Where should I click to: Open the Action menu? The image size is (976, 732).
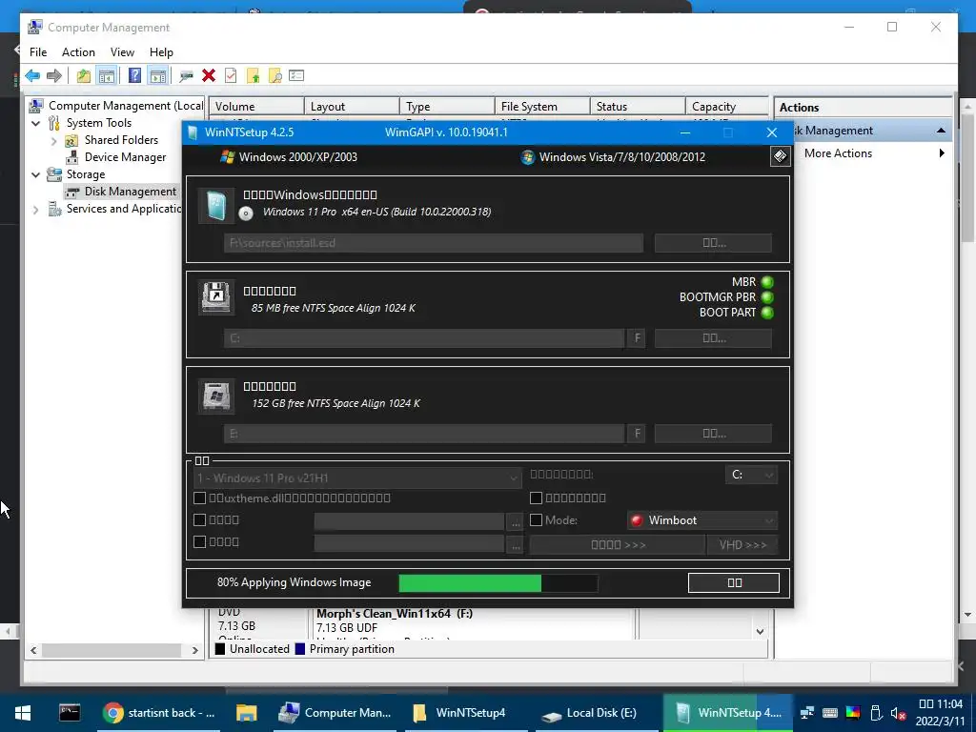pos(78,52)
